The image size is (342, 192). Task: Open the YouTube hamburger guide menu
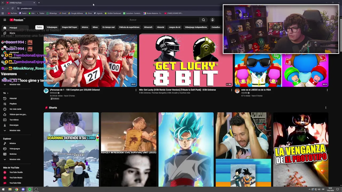pyautogui.click(x=5, y=20)
